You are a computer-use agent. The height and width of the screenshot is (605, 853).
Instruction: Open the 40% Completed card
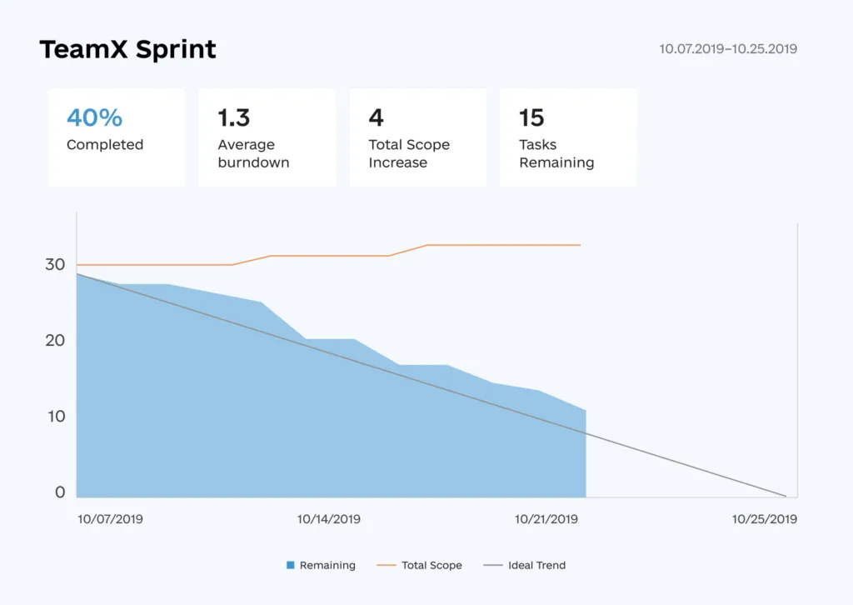pyautogui.click(x=117, y=137)
